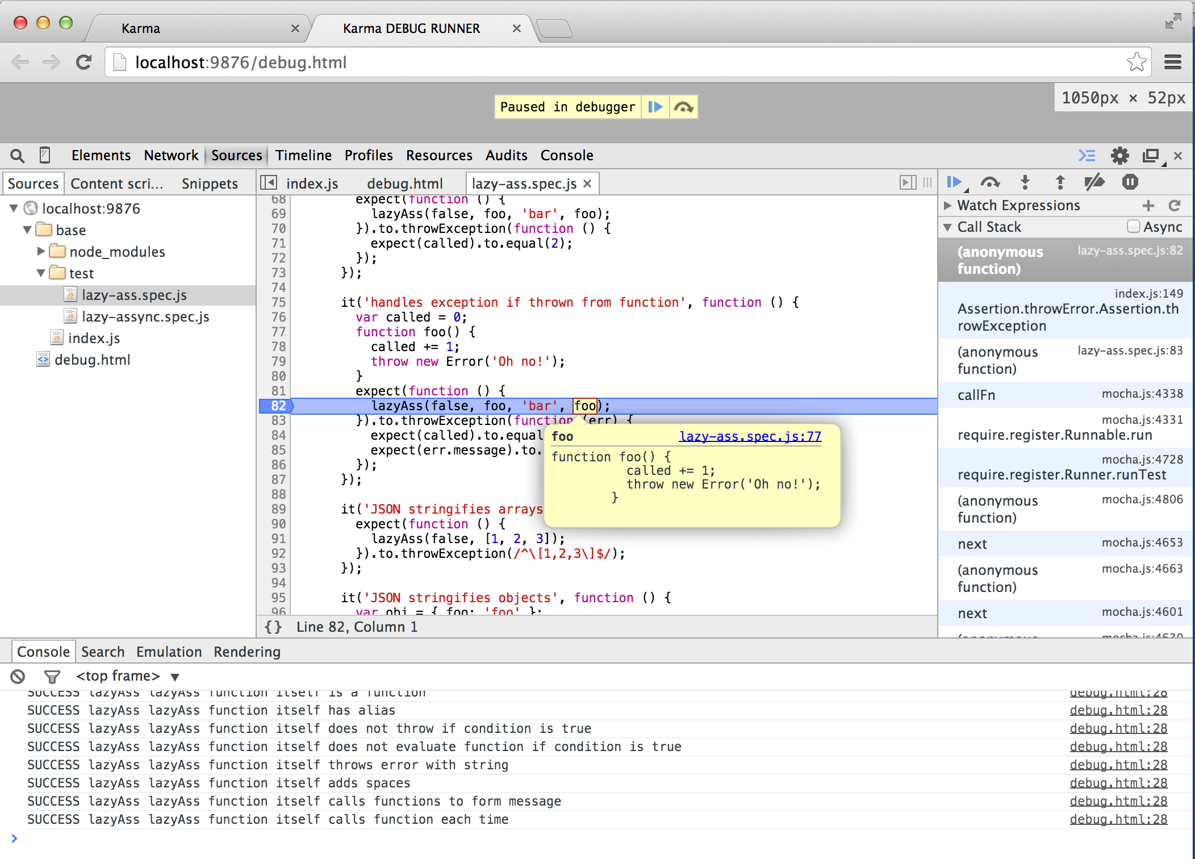Screen dimensions: 1195x859
Task: Switch to the Network panel tab
Action: pos(171,155)
